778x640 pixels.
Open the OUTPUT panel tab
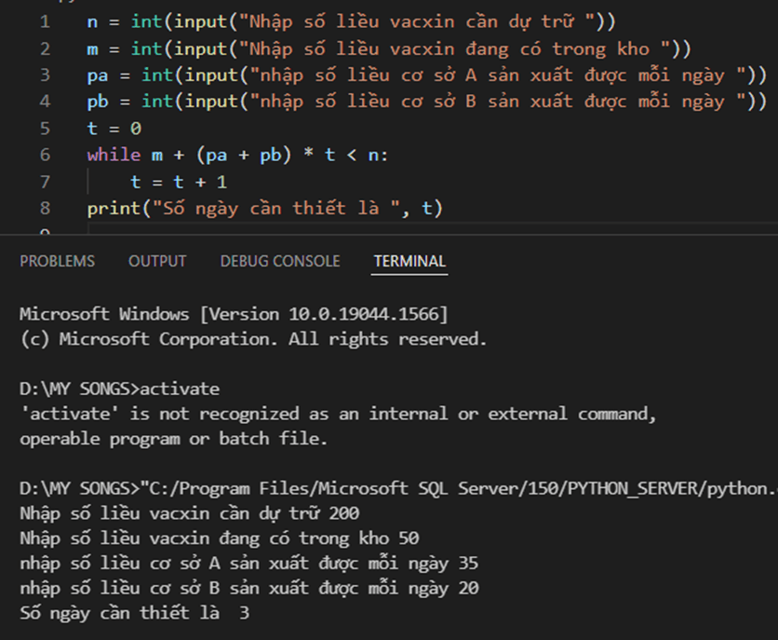157,262
